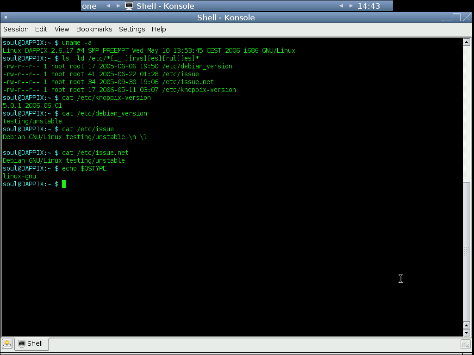474x355 pixels.
Task: Click workspace name 'one' in the top panel
Action: coord(89,6)
